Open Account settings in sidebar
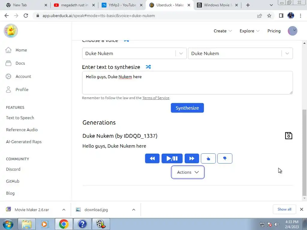 click(x=18, y=76)
